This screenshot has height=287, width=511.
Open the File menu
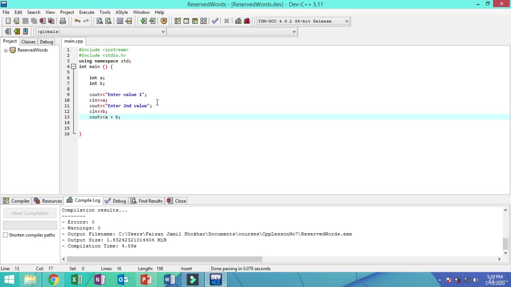(x=6, y=12)
